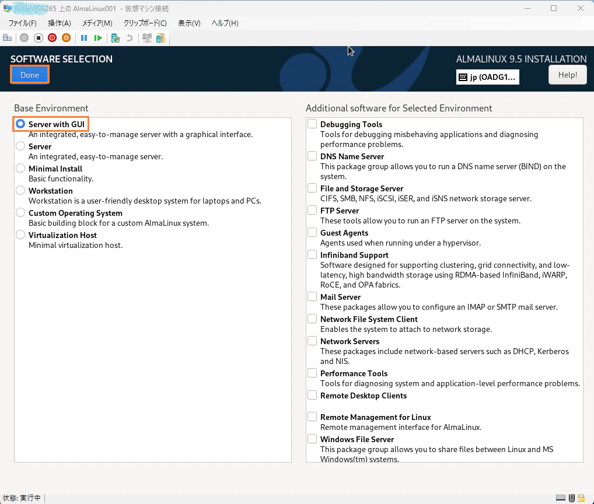Select the Workstation base environment
Viewport: 594px width, 504px height.
point(20,191)
